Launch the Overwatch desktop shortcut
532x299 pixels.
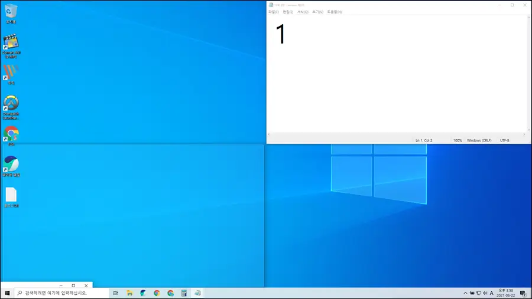click(11, 107)
